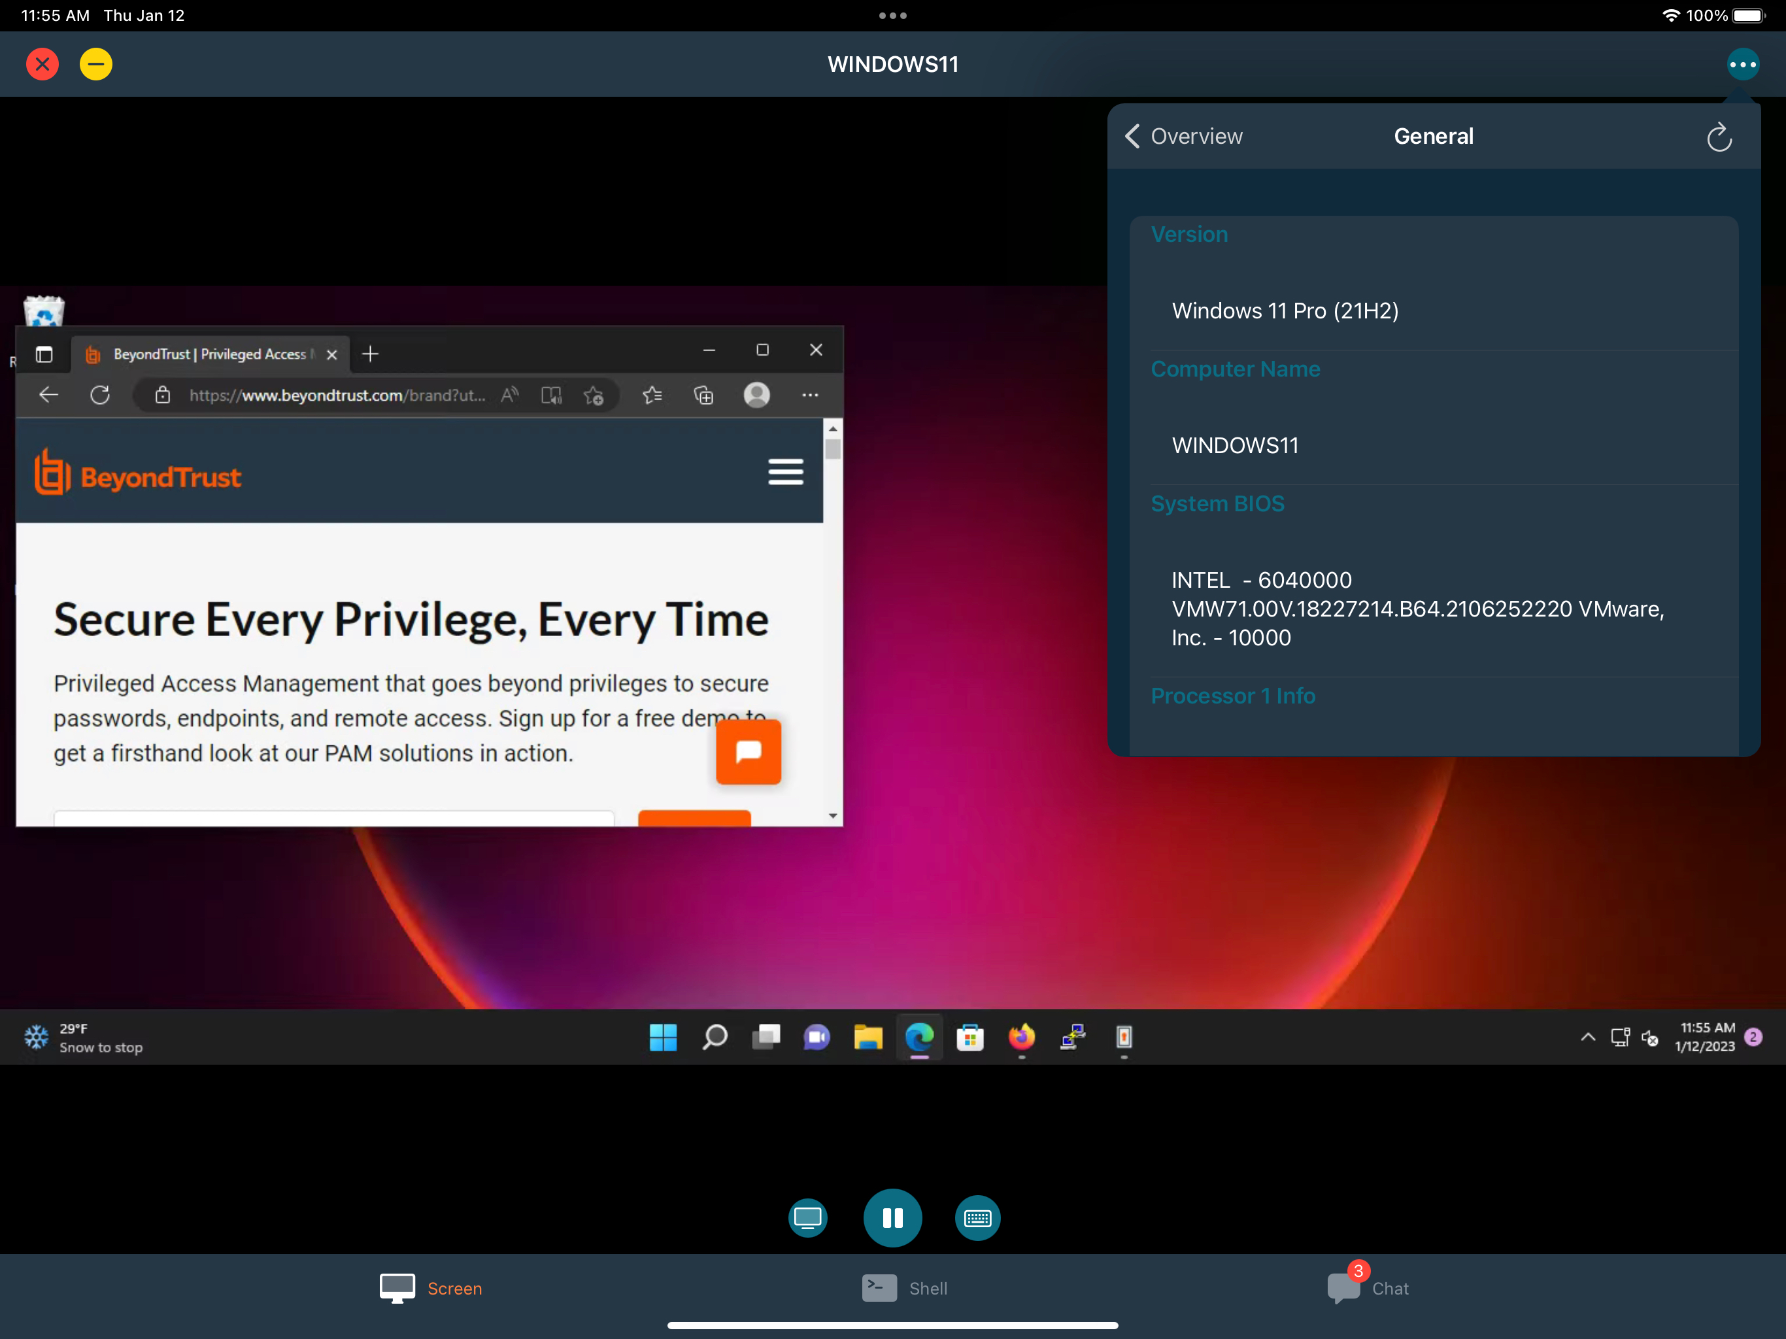End session with red close button
The width and height of the screenshot is (1786, 1339).
tap(42, 64)
